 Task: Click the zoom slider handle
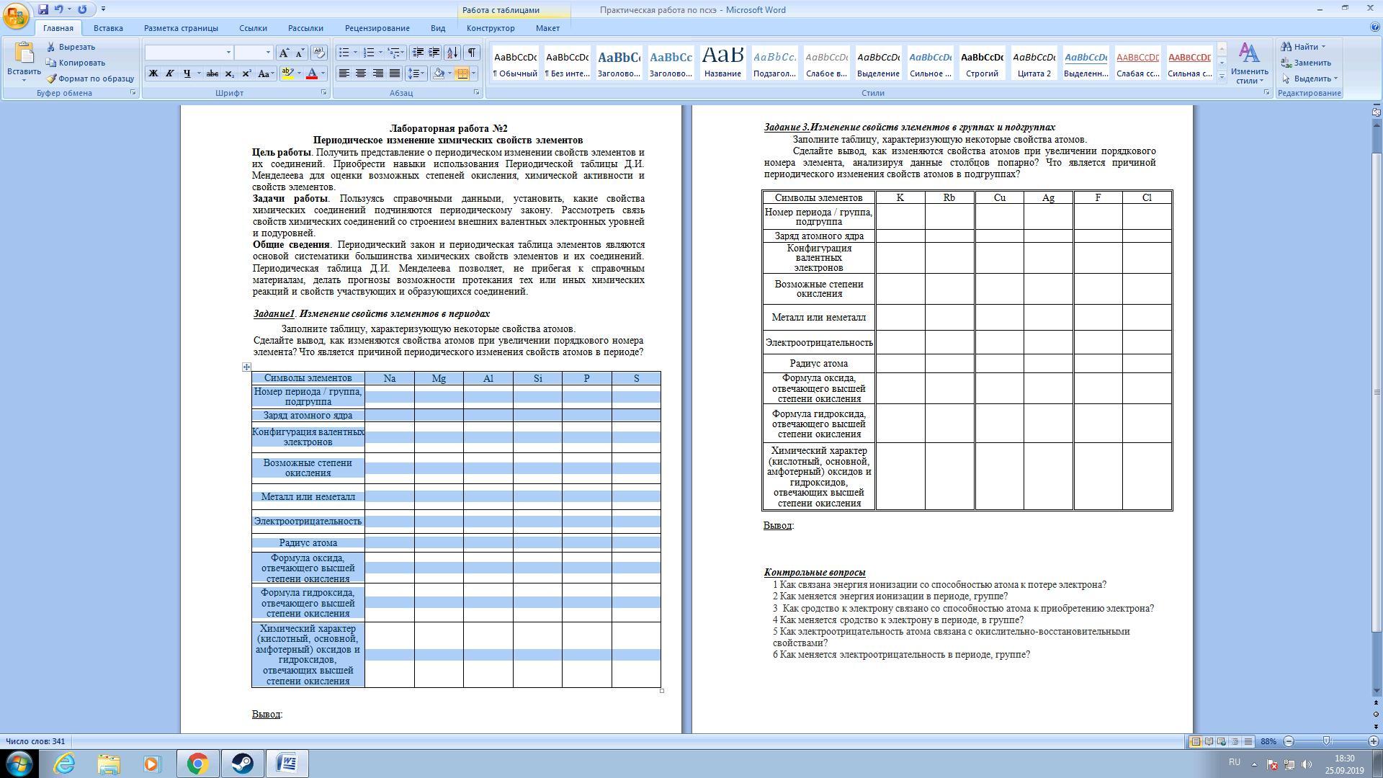pyautogui.click(x=1326, y=741)
